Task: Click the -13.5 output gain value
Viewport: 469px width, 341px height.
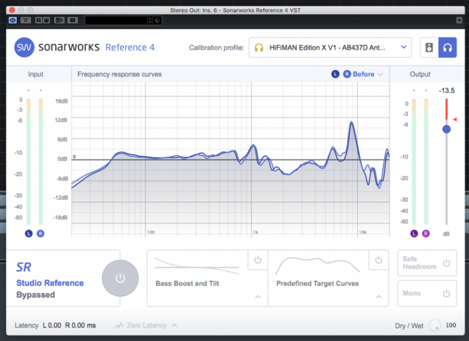Action: click(x=446, y=91)
